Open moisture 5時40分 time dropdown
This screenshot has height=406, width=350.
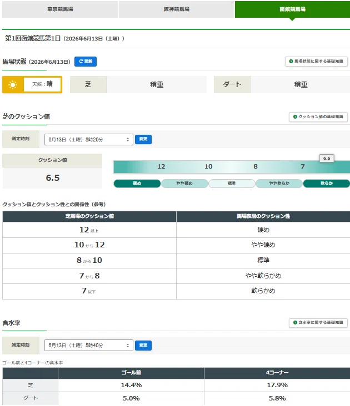[x=89, y=346]
